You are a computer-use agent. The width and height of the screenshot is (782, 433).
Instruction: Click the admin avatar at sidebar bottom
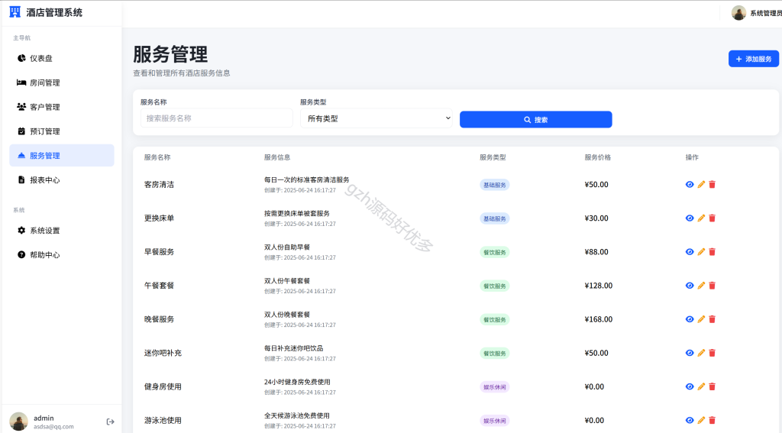pyautogui.click(x=18, y=422)
